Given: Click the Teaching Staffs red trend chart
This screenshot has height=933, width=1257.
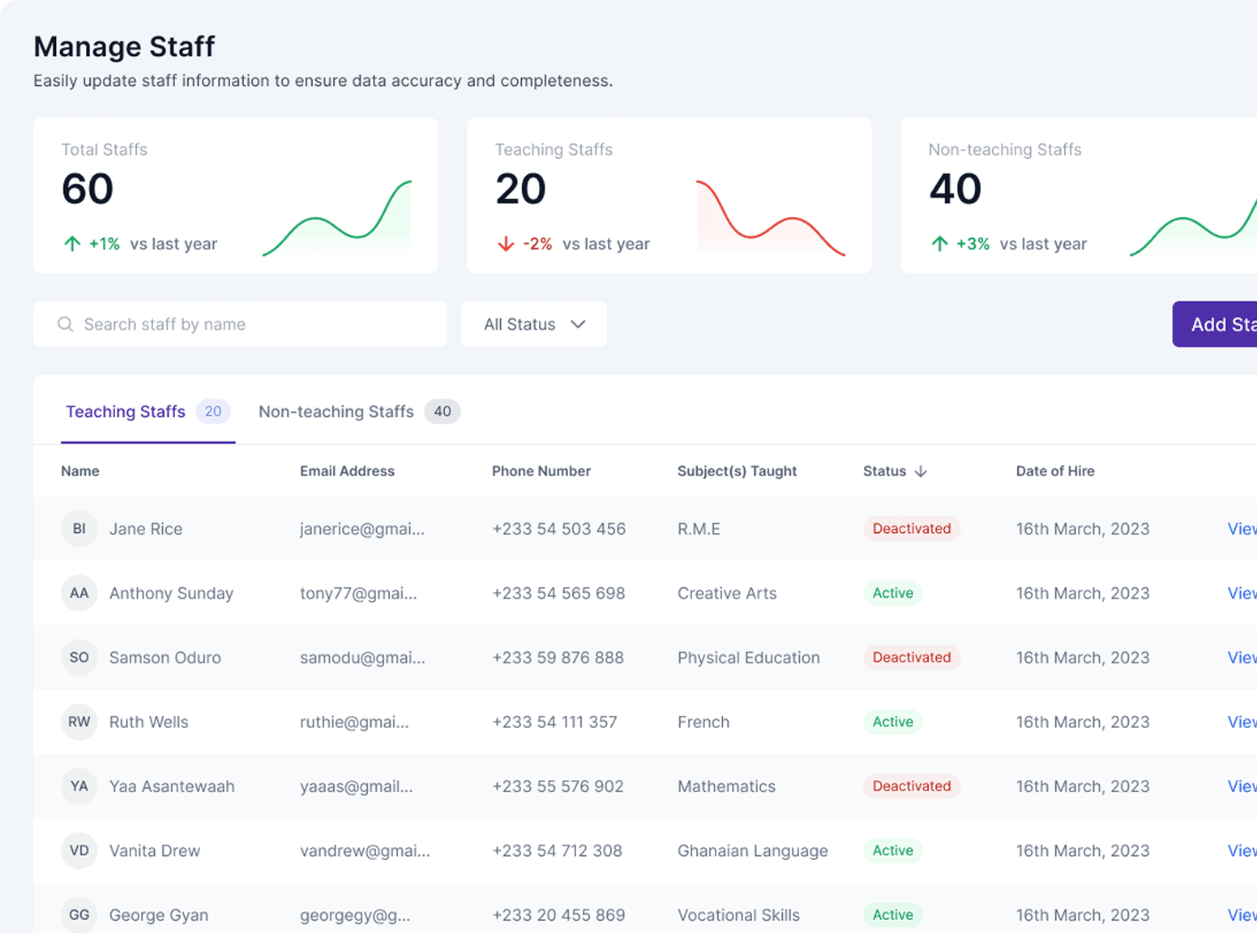Looking at the screenshot, I should (x=770, y=219).
